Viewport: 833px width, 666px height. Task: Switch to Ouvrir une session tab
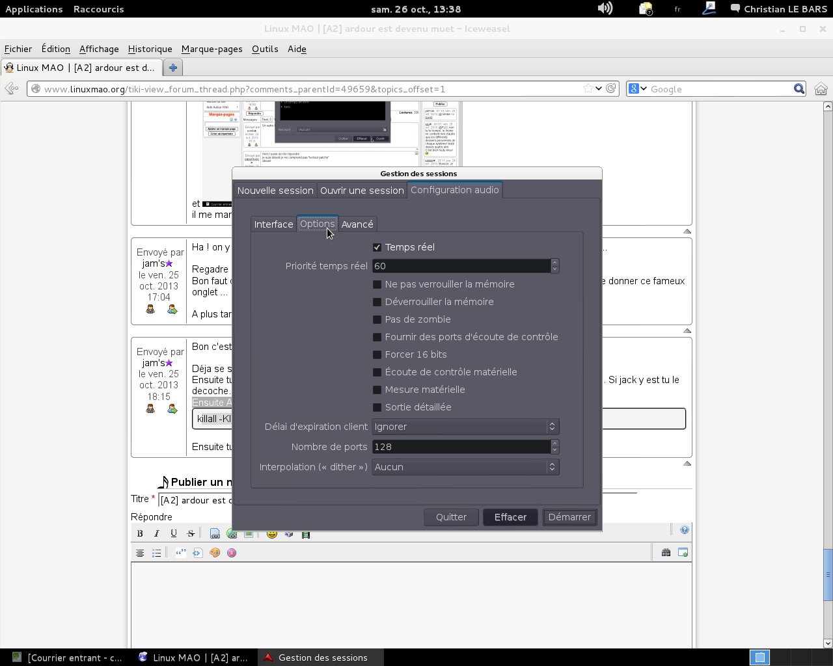[362, 191]
